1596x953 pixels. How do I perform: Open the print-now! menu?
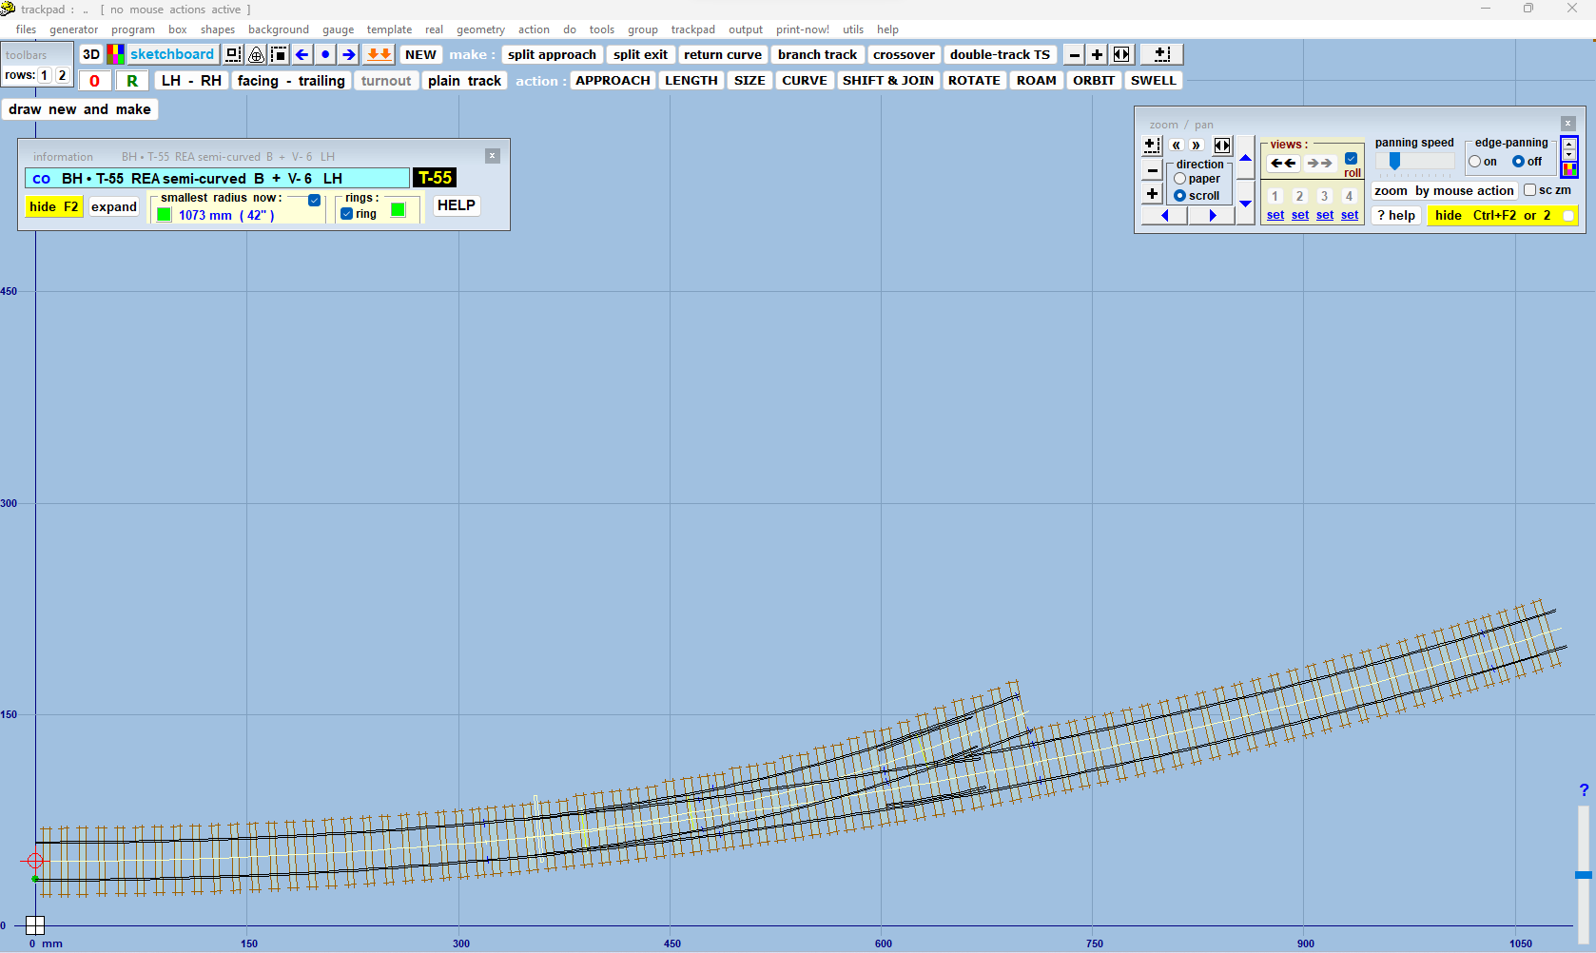[x=802, y=29]
